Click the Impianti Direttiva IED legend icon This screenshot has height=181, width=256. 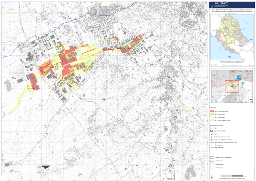tap(212, 131)
